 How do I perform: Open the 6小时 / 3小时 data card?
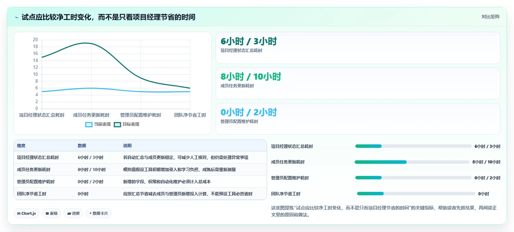coord(358,48)
